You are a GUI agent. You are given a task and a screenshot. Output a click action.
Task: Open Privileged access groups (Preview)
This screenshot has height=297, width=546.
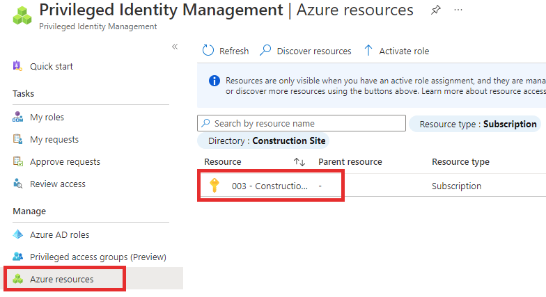point(98,257)
